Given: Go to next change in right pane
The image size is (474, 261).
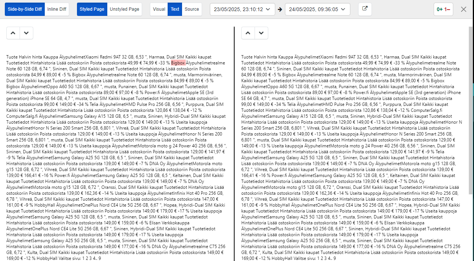Looking at the screenshot, I should pyautogui.click(x=261, y=33).
